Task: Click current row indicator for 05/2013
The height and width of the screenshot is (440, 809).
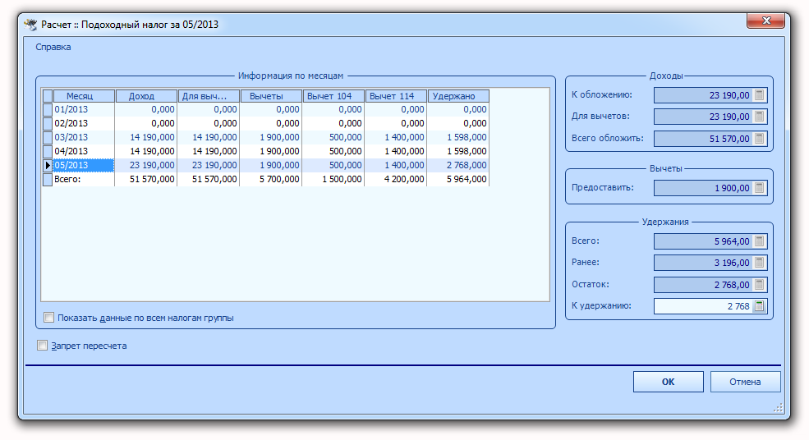Action: [47, 165]
